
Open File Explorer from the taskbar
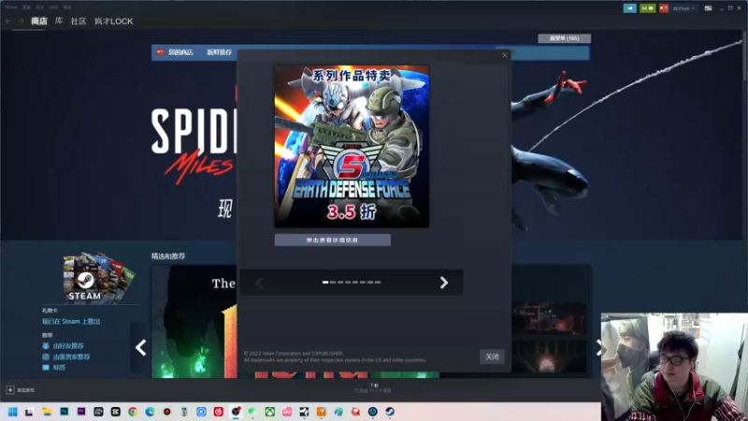click(47, 412)
